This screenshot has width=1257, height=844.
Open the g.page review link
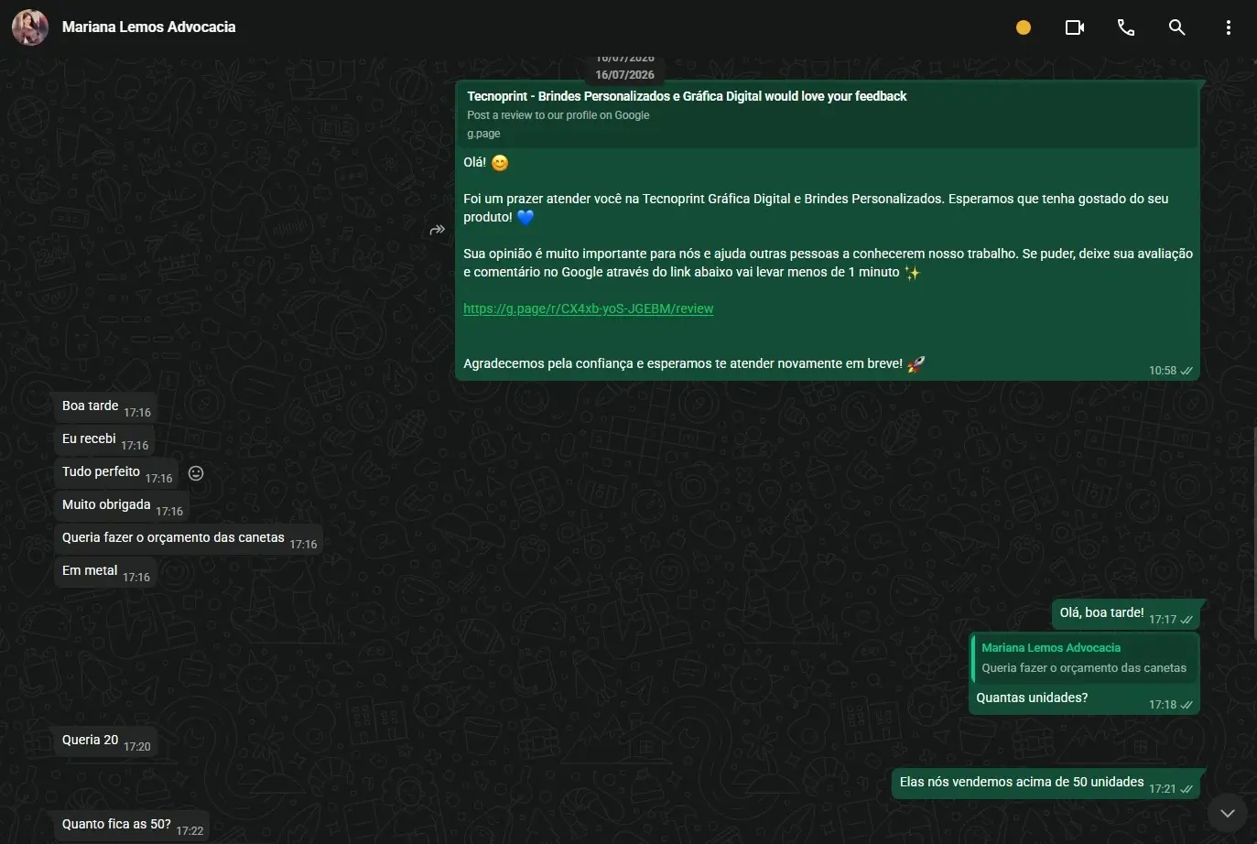click(589, 308)
